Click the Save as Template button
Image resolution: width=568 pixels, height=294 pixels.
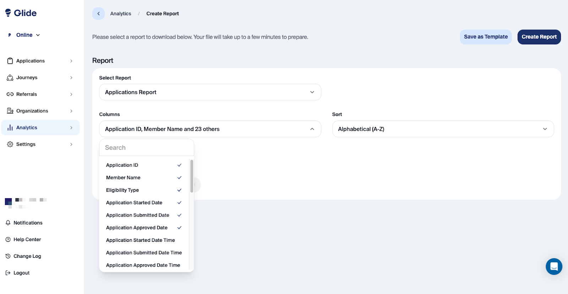pyautogui.click(x=486, y=37)
